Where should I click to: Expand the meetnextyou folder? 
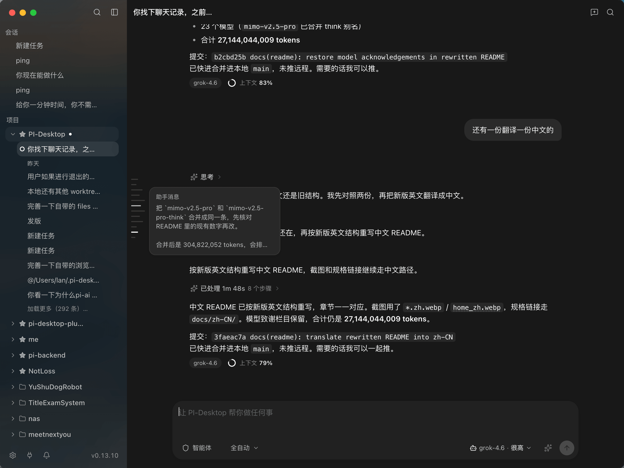click(13, 434)
